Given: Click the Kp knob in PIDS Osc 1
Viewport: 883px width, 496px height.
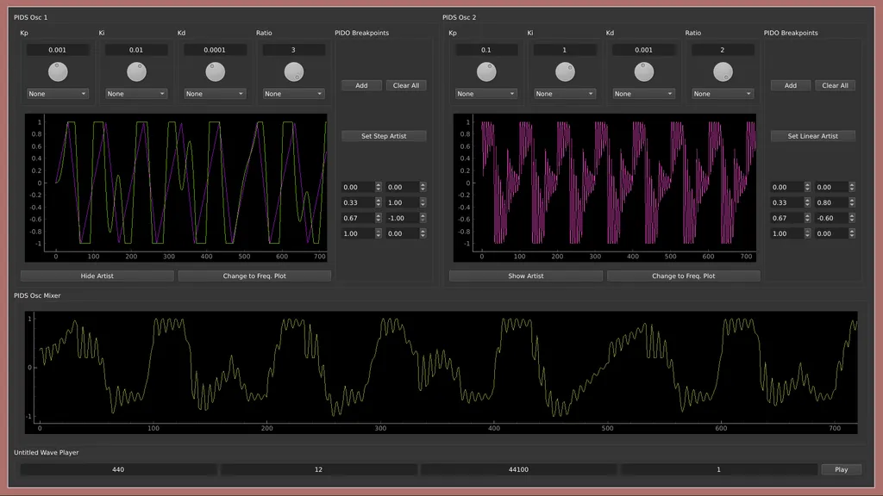Looking at the screenshot, I should click(58, 71).
